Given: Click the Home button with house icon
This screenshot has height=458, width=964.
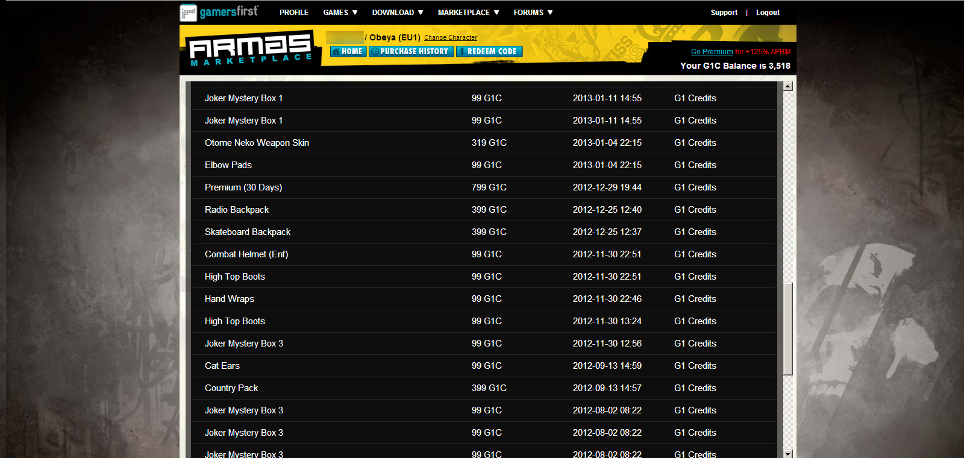Looking at the screenshot, I should pyautogui.click(x=348, y=52).
